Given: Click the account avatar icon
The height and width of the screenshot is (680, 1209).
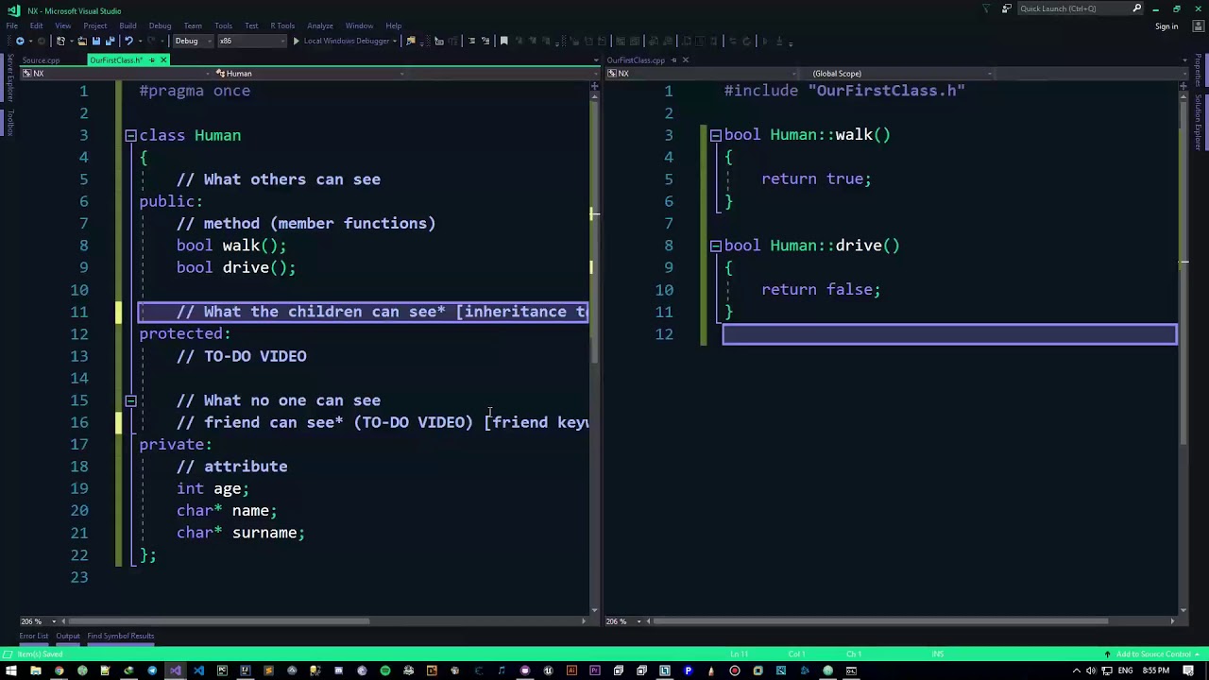Looking at the screenshot, I should point(1199,26).
